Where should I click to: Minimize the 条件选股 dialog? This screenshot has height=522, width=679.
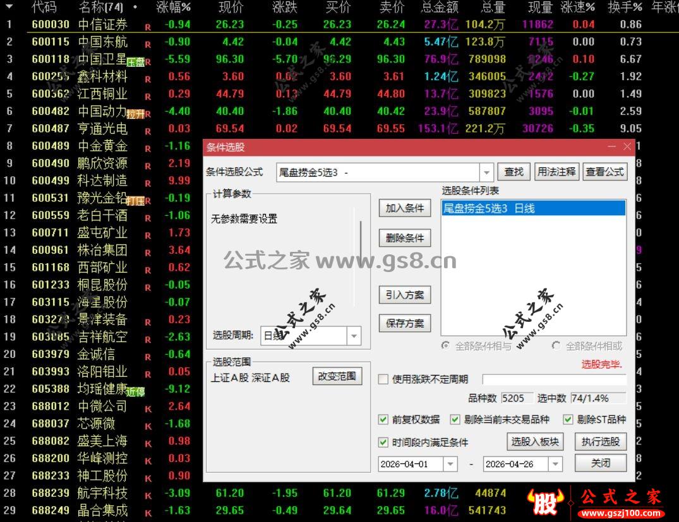[611, 146]
